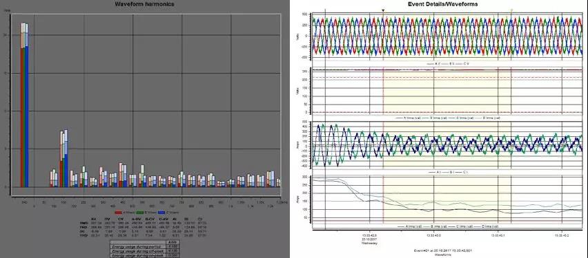Click the 'C V' voltage legend entry
This screenshot has width=588, height=258.
click(x=462, y=64)
